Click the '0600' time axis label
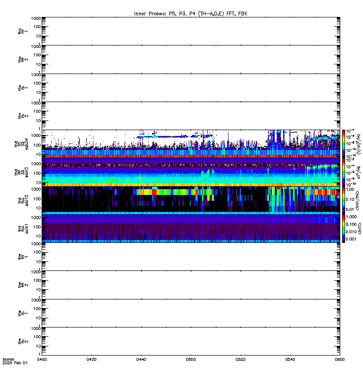The height and width of the screenshot is (387, 363). 340,359
